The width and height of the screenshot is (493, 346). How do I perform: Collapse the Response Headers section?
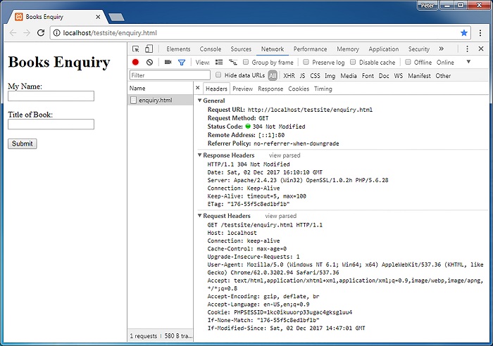(199, 155)
